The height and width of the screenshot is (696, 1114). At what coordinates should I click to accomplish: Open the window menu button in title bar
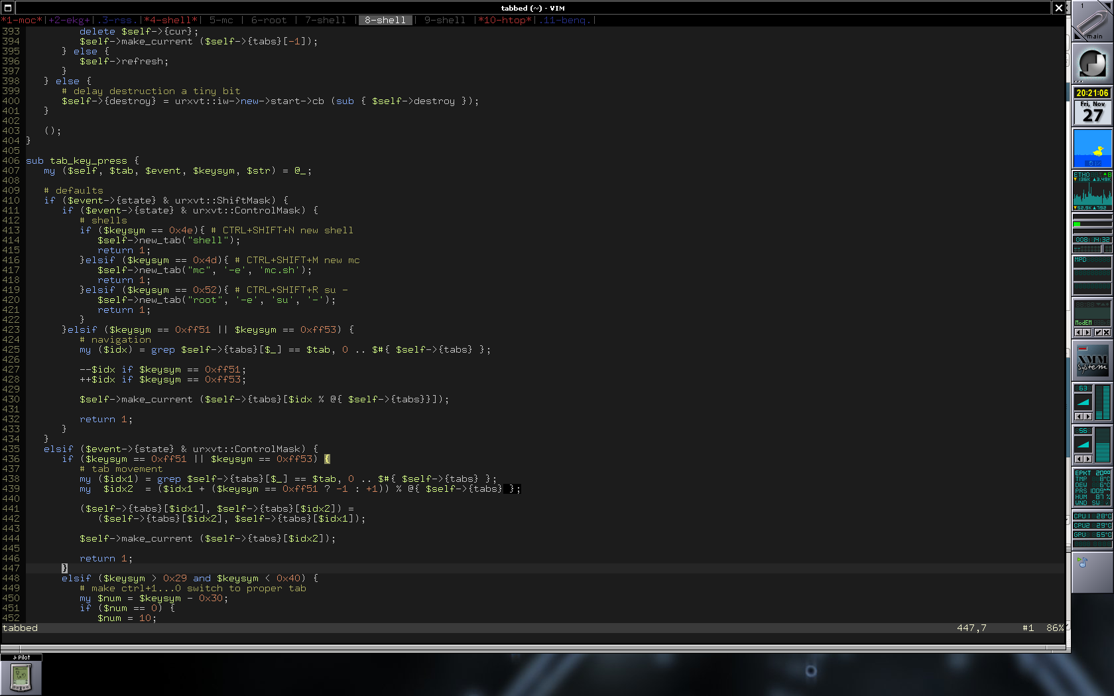tap(8, 8)
